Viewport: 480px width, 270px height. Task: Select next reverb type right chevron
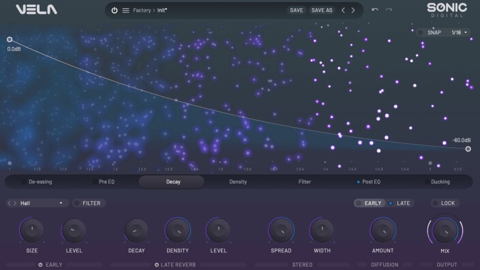tap(15, 203)
